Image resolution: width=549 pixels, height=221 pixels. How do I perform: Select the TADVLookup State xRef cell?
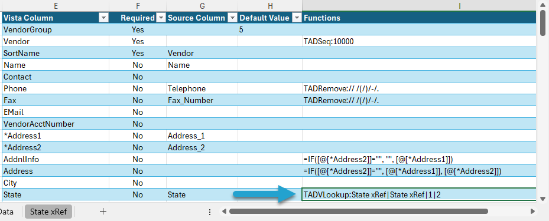tap(419, 194)
